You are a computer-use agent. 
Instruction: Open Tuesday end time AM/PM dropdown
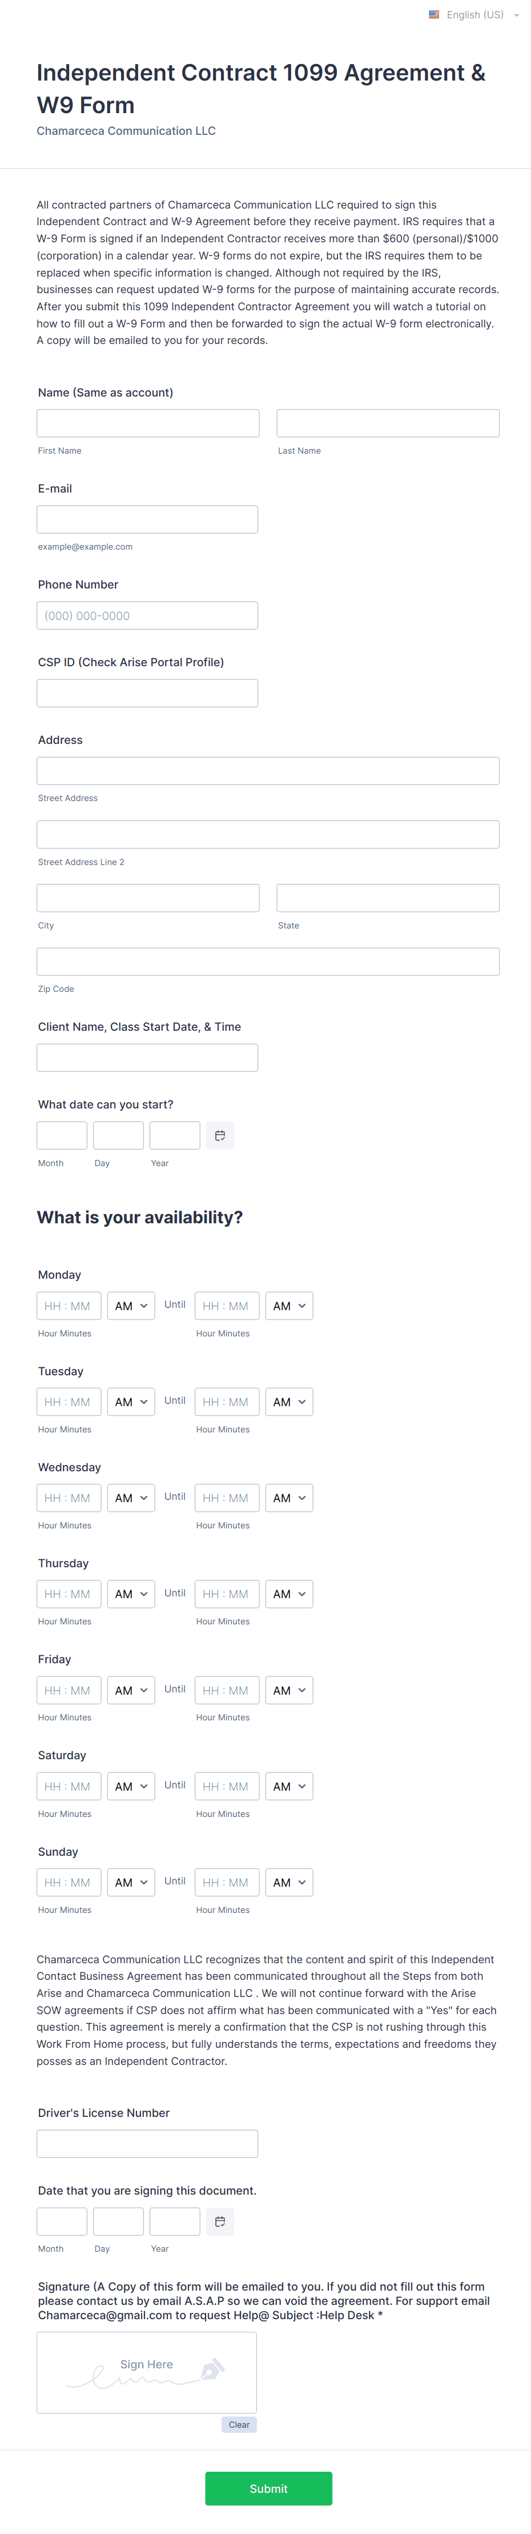pos(289,1402)
